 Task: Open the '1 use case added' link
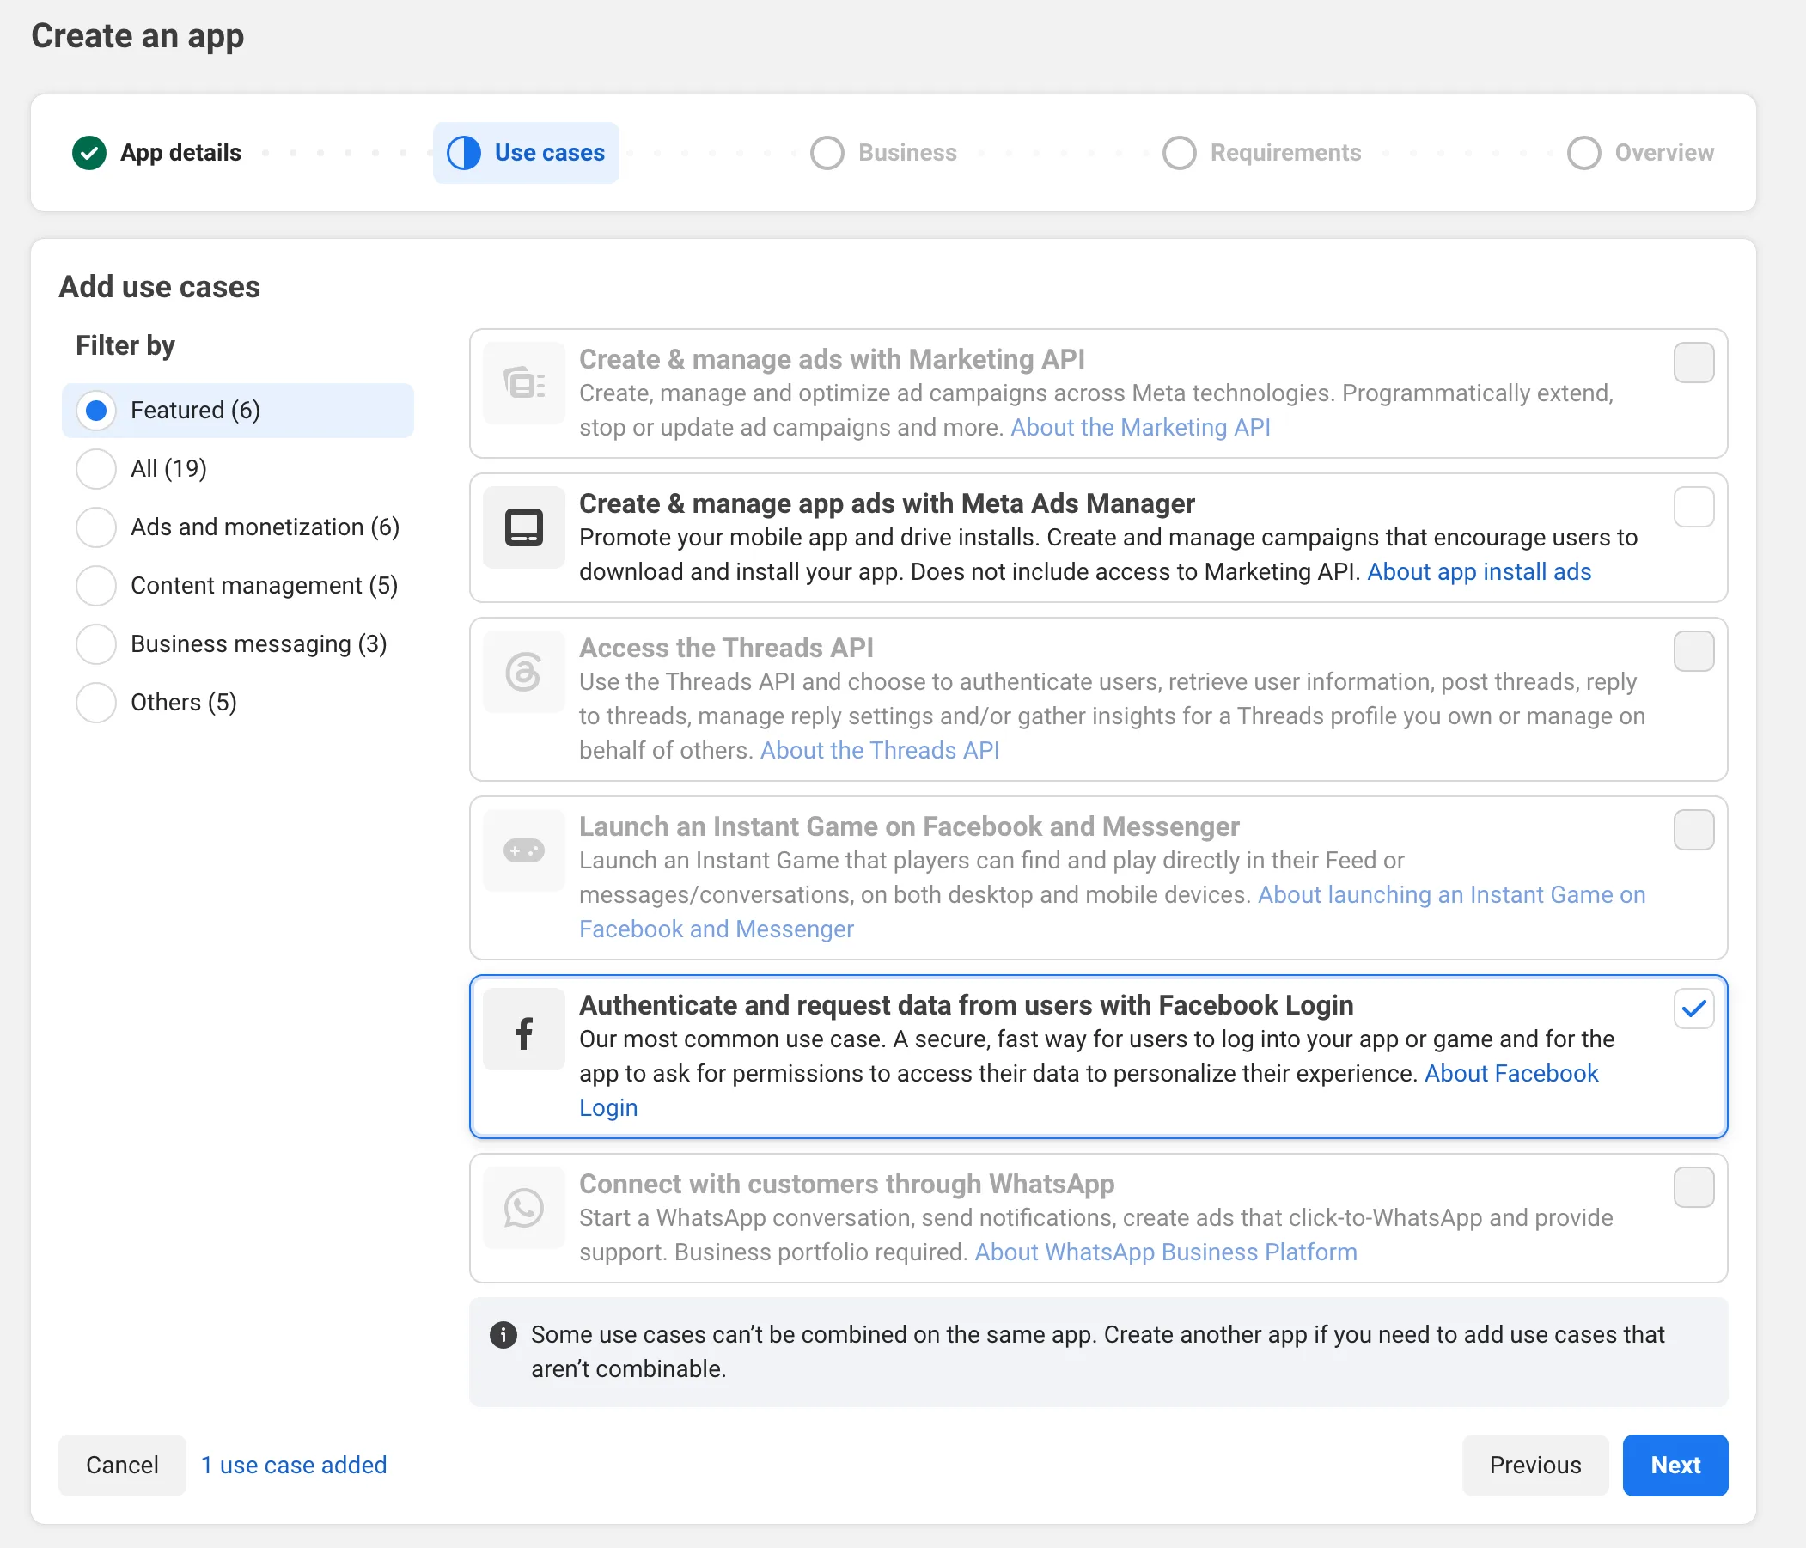pyautogui.click(x=294, y=1466)
